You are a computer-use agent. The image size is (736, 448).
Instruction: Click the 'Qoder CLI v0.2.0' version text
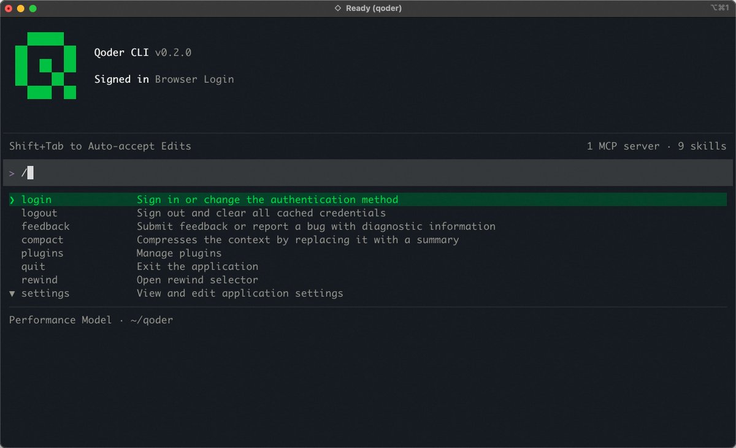[x=143, y=53]
